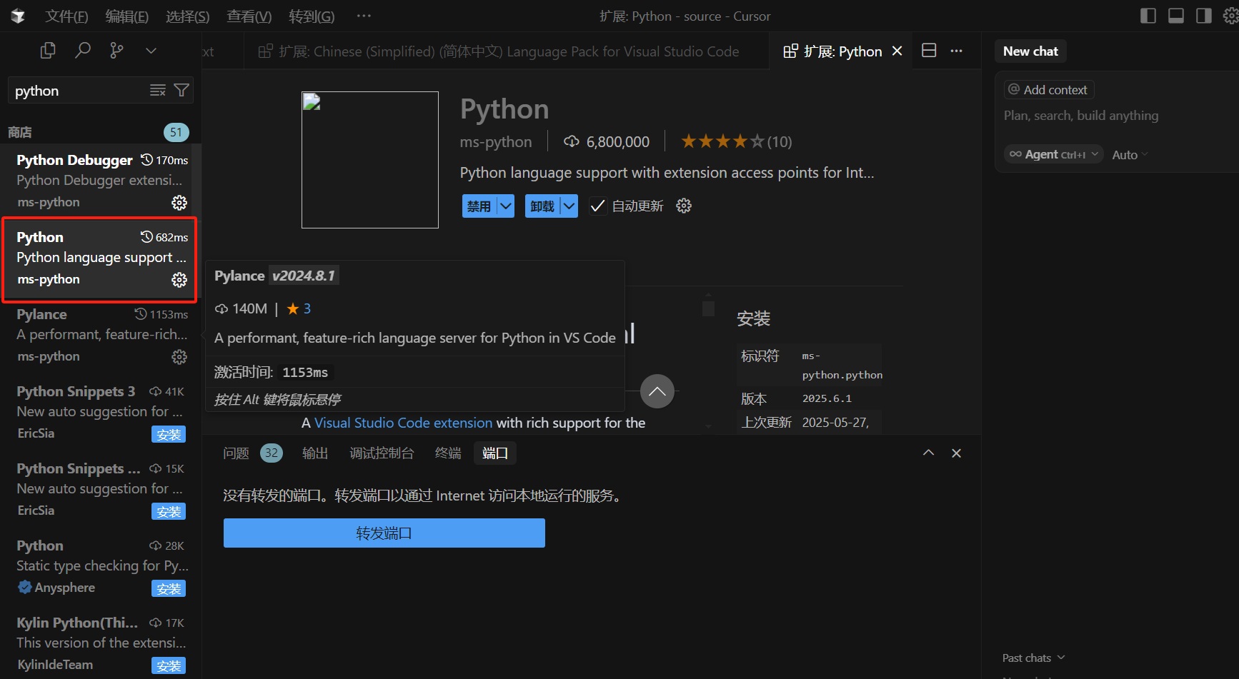Image resolution: width=1239 pixels, height=679 pixels.
Task: Switch to 输出 output tab
Action: pos(315,453)
